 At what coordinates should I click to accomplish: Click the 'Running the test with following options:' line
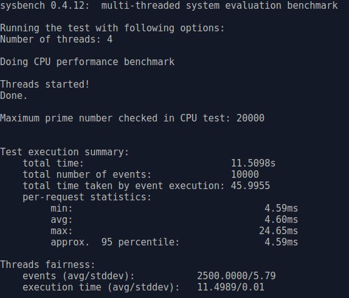point(112,28)
